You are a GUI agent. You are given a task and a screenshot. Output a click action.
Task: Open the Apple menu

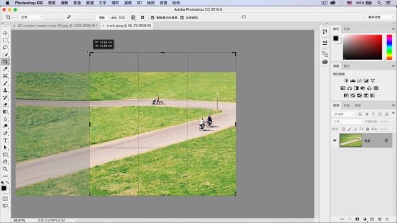coord(7,2)
